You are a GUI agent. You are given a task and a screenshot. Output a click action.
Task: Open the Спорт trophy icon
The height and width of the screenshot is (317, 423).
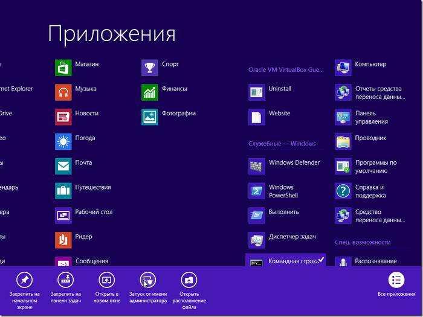tap(150, 68)
